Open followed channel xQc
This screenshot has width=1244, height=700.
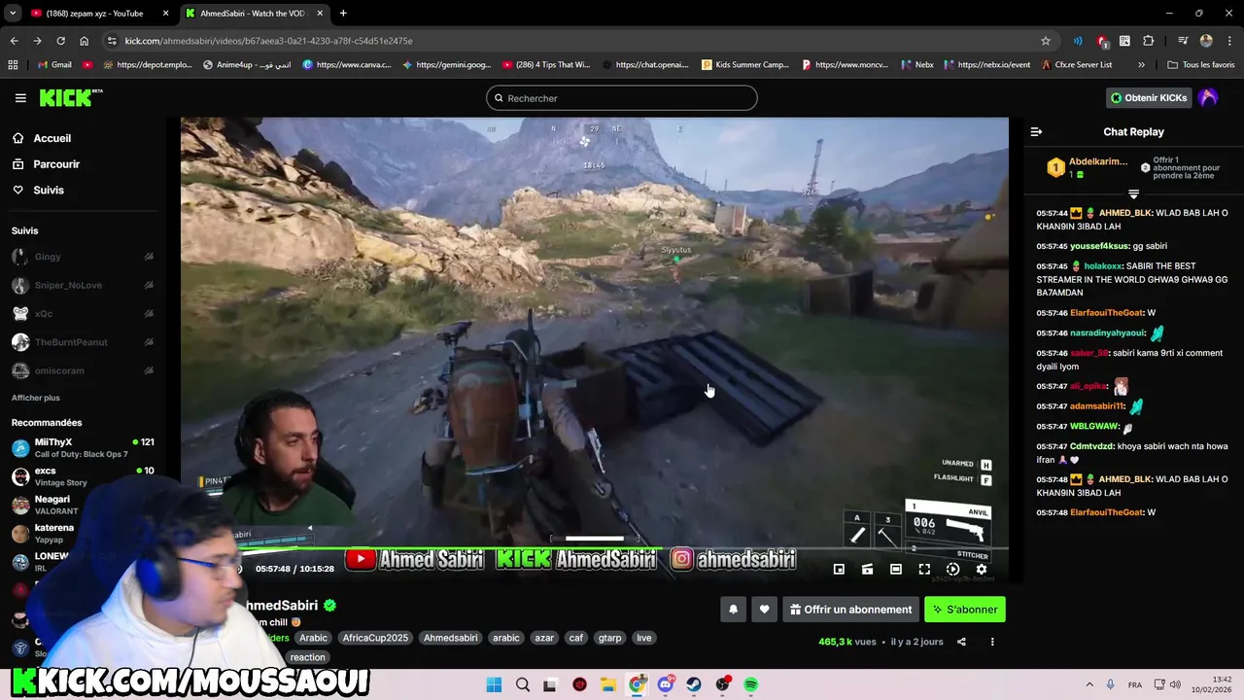(83, 314)
